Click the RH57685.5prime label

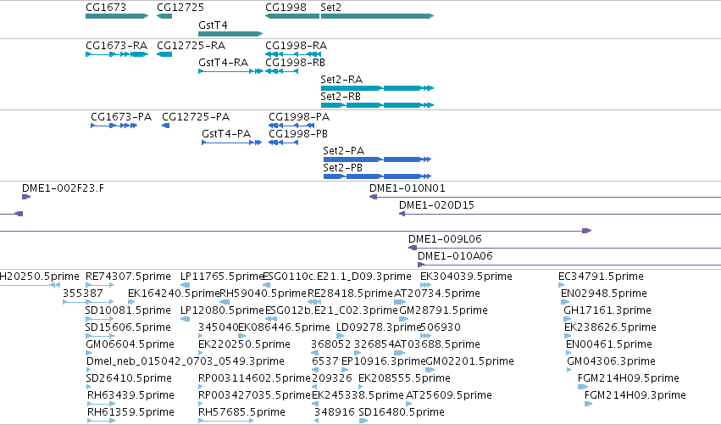point(241,412)
